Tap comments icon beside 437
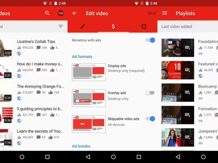 point(38,115)
